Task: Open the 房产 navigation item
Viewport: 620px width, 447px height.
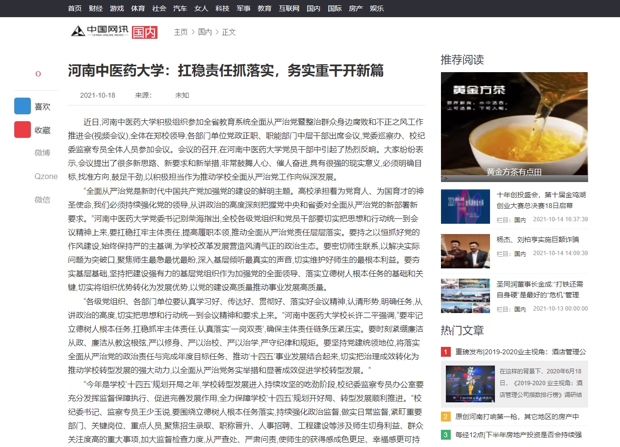Action: pos(356,8)
